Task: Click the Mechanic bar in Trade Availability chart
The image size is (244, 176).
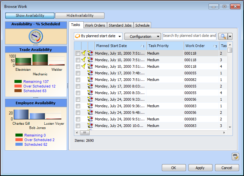Action: [x=40, y=60]
